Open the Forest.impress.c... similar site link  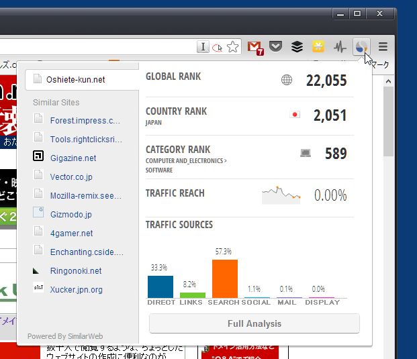click(x=85, y=121)
